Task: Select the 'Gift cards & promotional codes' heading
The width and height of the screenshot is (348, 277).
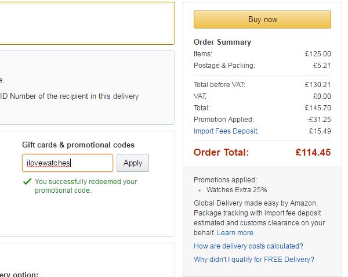Action: coord(78,145)
